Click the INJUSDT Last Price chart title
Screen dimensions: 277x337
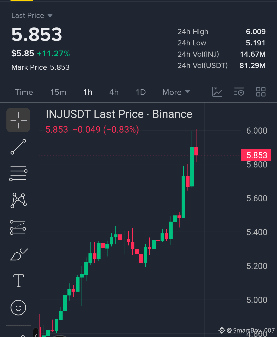pos(119,114)
